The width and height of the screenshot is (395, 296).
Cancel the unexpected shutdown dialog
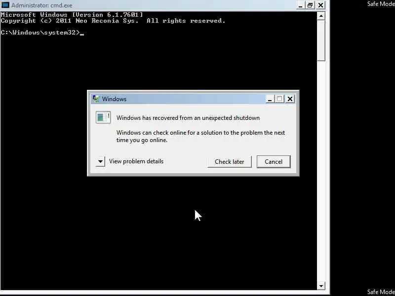(x=274, y=162)
